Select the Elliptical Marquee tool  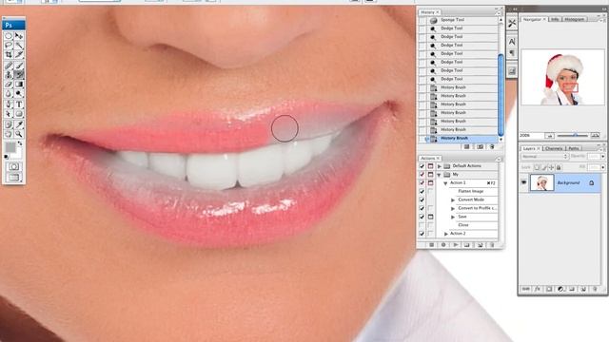pos(9,36)
